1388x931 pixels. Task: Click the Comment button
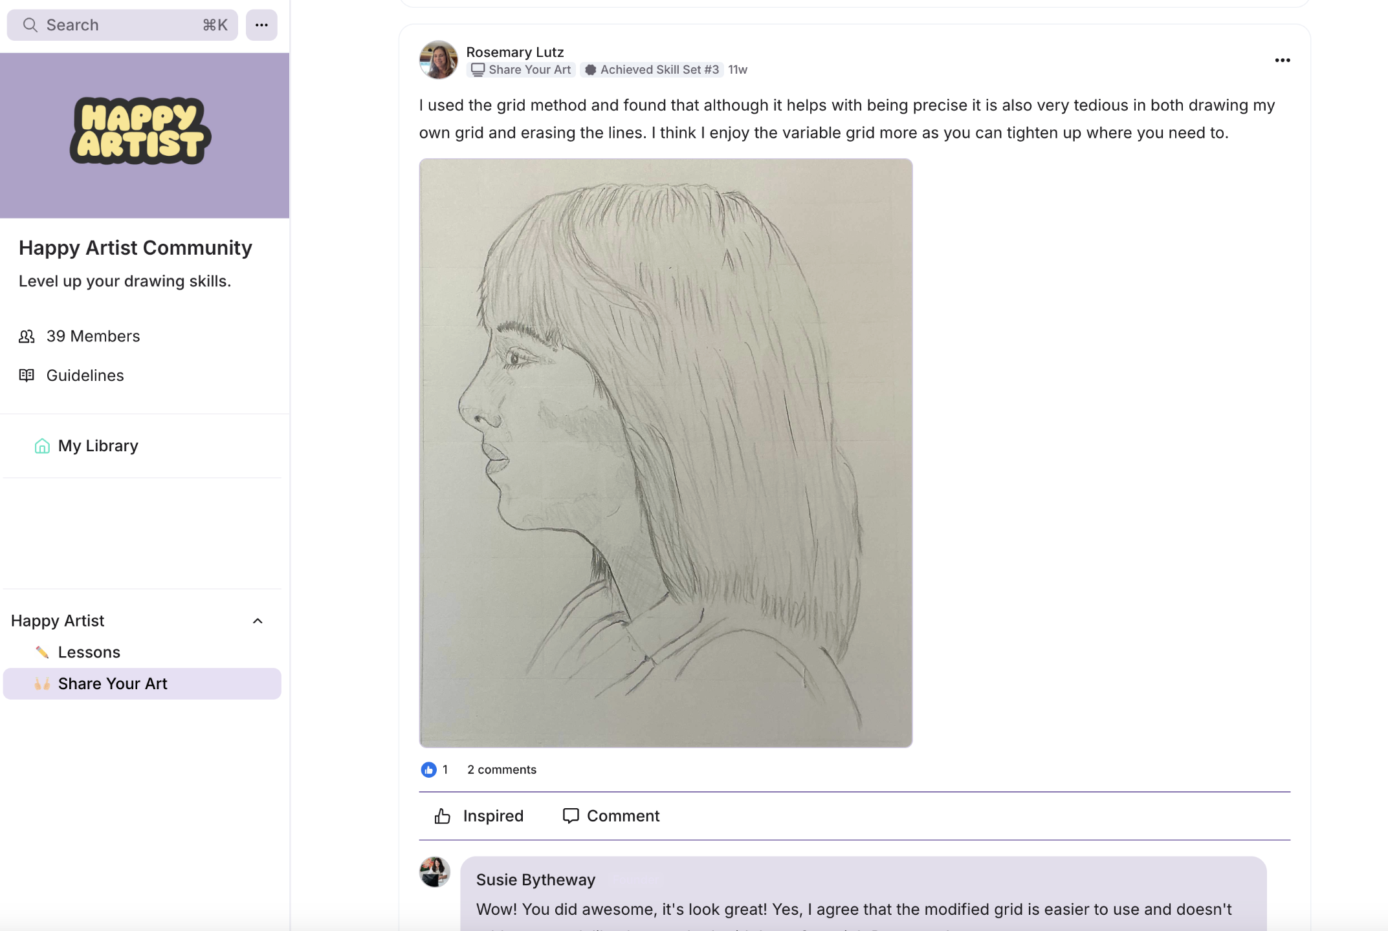611,816
